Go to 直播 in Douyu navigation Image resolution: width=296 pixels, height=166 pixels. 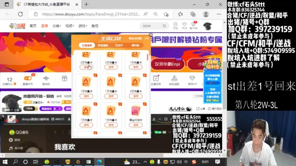44,26
